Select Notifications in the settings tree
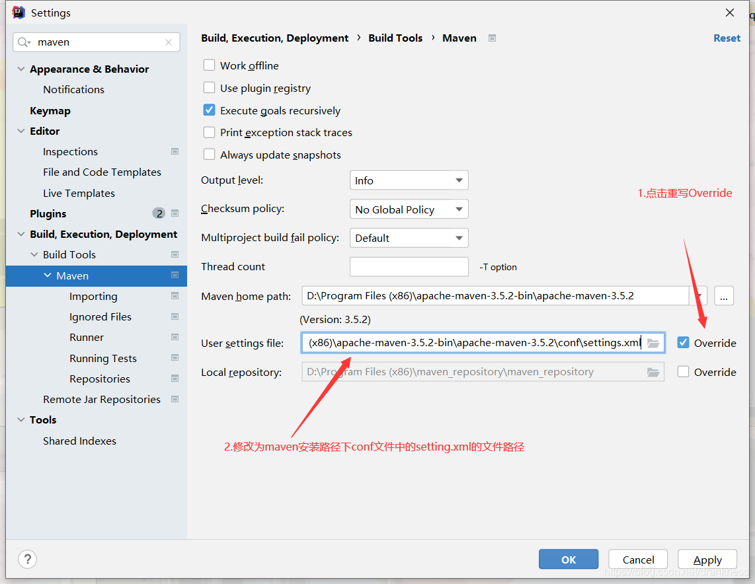Image resolution: width=755 pixels, height=584 pixels. [73, 89]
